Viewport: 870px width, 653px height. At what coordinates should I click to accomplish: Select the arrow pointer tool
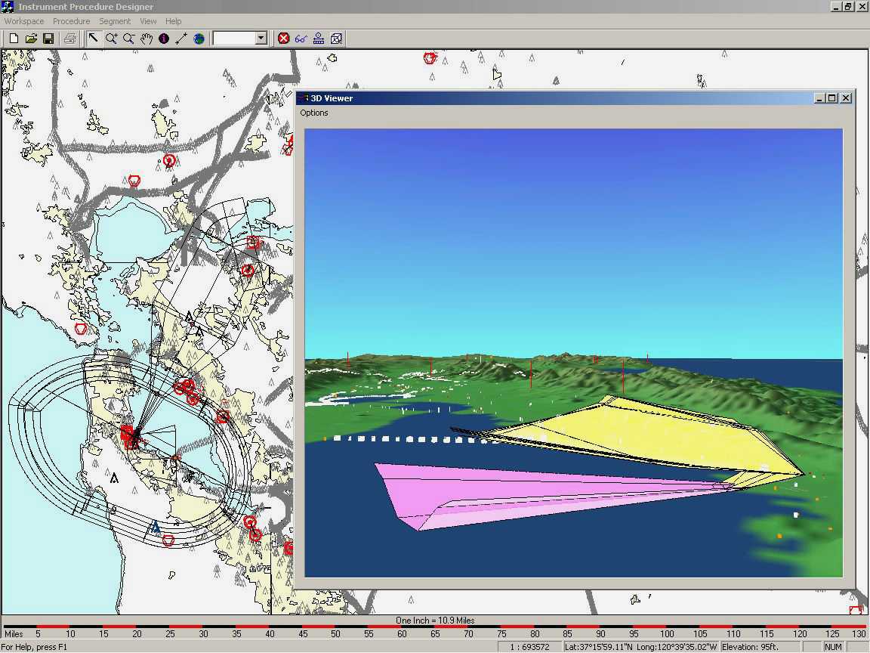pyautogui.click(x=94, y=38)
